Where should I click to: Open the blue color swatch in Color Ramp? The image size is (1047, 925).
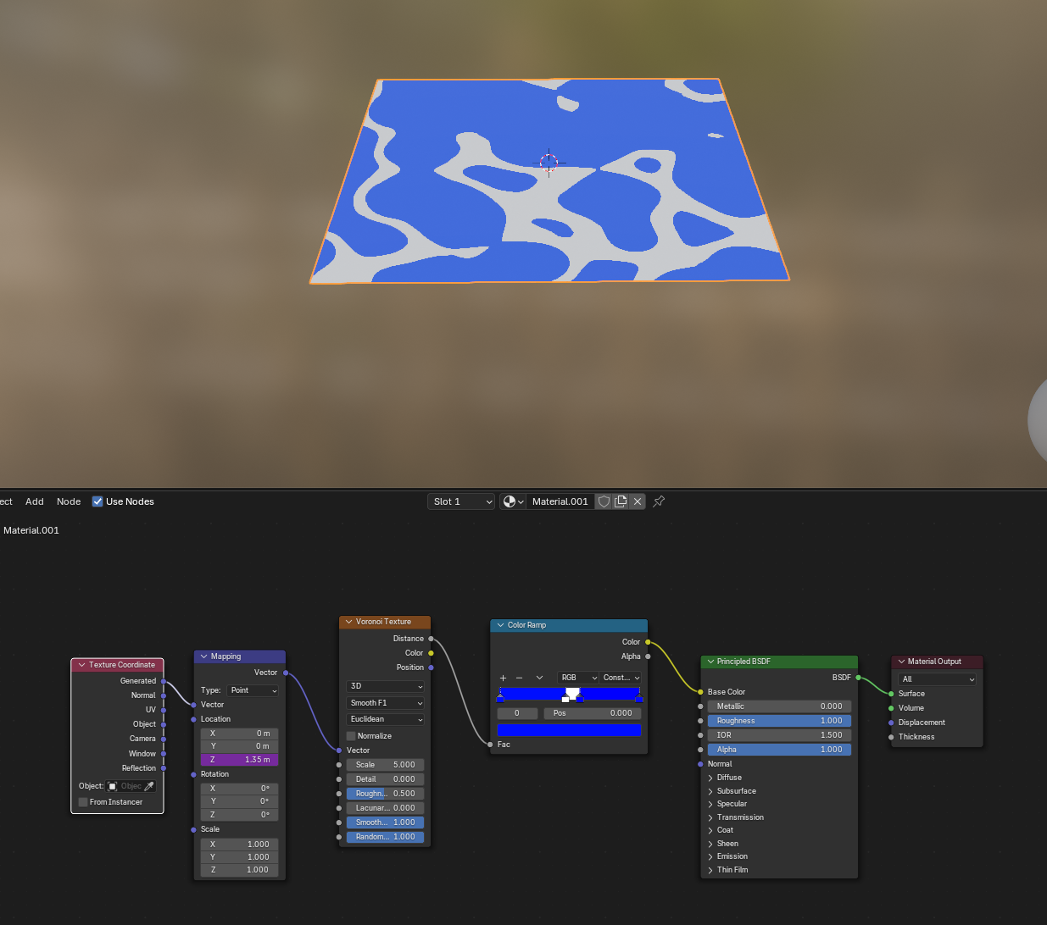[x=569, y=730]
